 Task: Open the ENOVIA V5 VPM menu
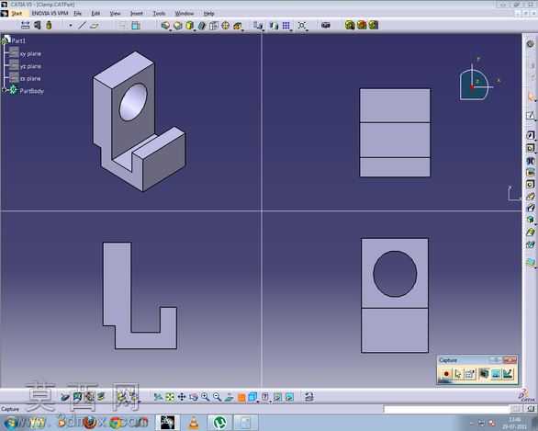click(x=50, y=14)
